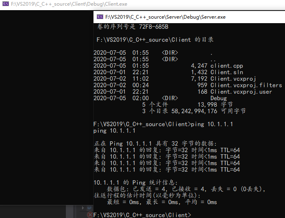This screenshot has height=218, width=285.
Task: Click the final prompt line in Server console
Action: coord(142,215)
